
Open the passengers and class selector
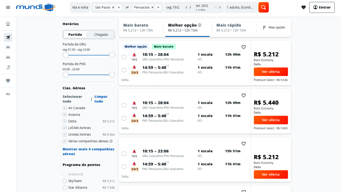(x=241, y=7)
